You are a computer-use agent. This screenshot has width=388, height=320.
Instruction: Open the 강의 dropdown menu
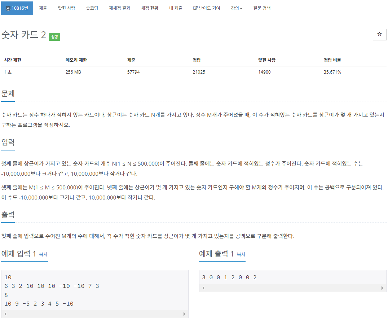pyautogui.click(x=237, y=8)
